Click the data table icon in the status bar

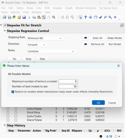pyautogui.click(x=111, y=136)
